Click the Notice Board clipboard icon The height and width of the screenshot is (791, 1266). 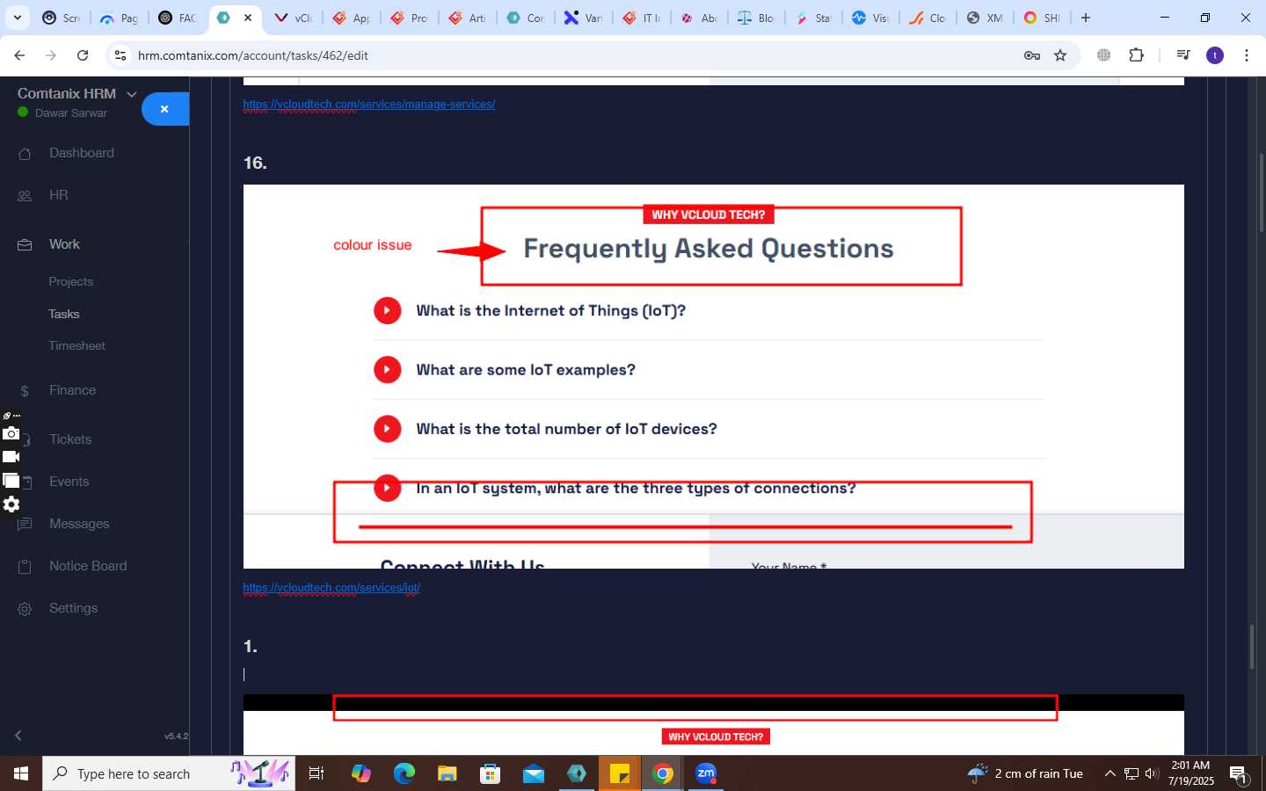(25, 567)
